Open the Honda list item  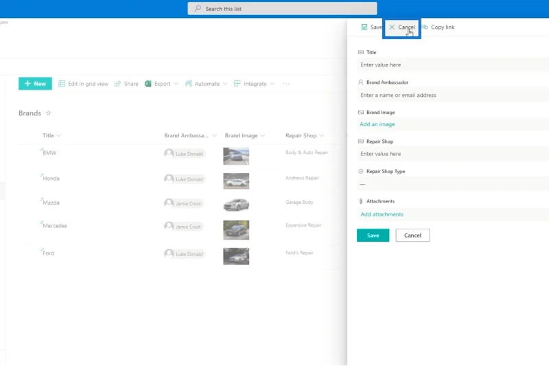(51, 179)
